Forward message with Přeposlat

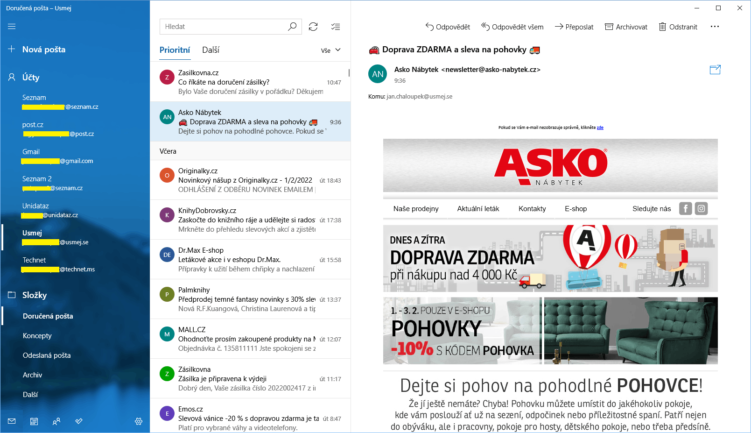coord(574,27)
